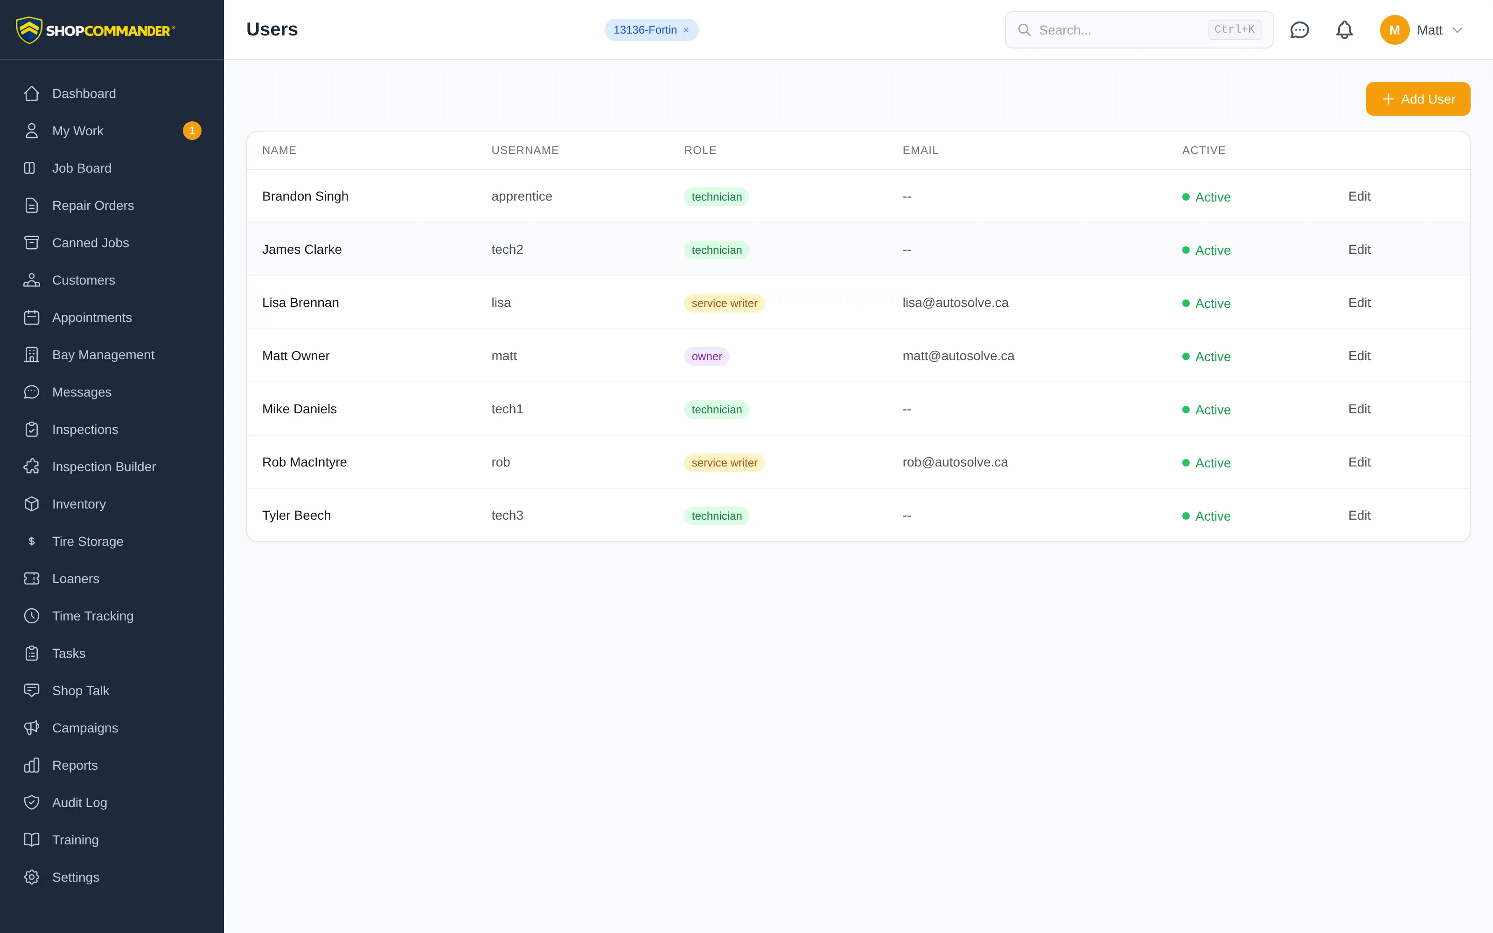Click the apprentice username cell
This screenshot has width=1493, height=933.
tap(521, 196)
